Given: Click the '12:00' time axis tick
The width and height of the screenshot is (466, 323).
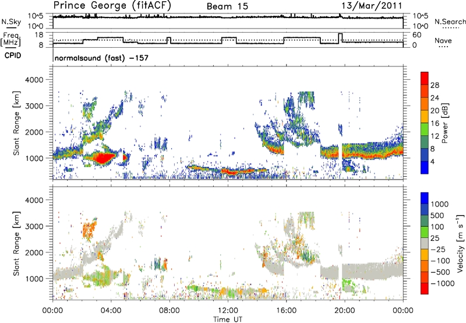Looking at the screenshot, I should (228, 311).
